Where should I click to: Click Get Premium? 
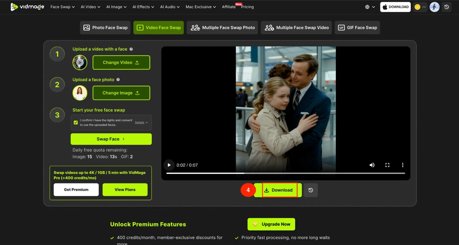click(x=76, y=190)
